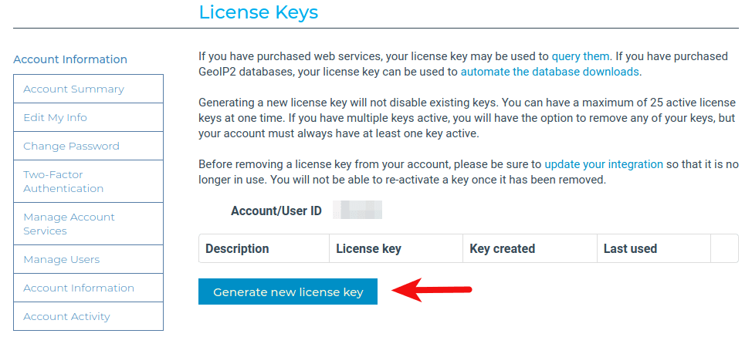This screenshot has width=752, height=337.
Task: Click the License Keys page heading
Action: [x=258, y=12]
